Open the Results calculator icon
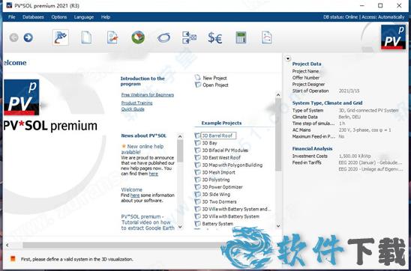This screenshot has width=411, height=271. point(241,37)
